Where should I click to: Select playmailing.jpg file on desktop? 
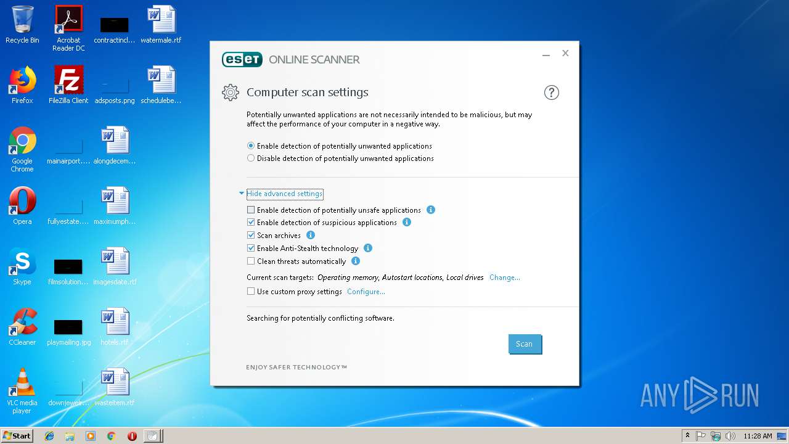click(68, 332)
